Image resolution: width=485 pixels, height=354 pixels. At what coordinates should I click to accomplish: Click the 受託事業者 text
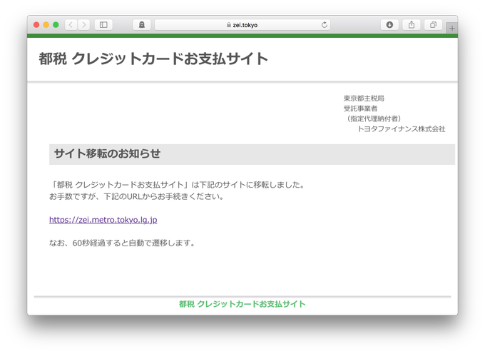tap(360, 108)
